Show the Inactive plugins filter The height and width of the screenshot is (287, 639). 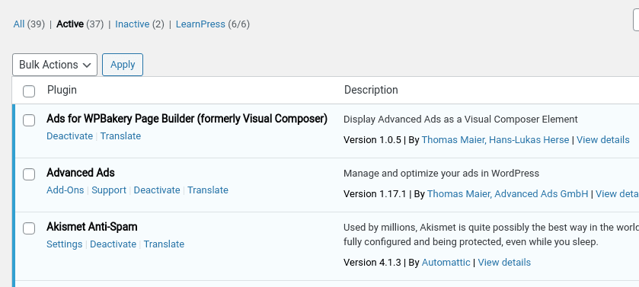132,24
